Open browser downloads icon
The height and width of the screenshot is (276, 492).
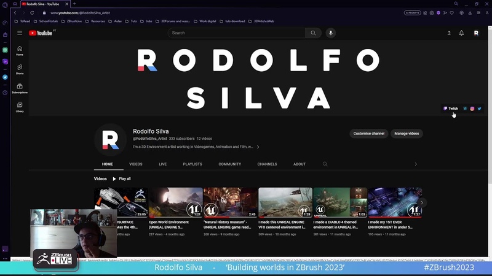pos(470,13)
